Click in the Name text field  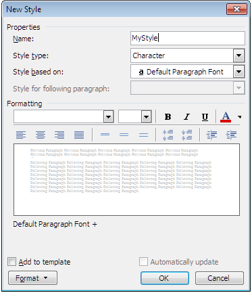(x=188, y=38)
